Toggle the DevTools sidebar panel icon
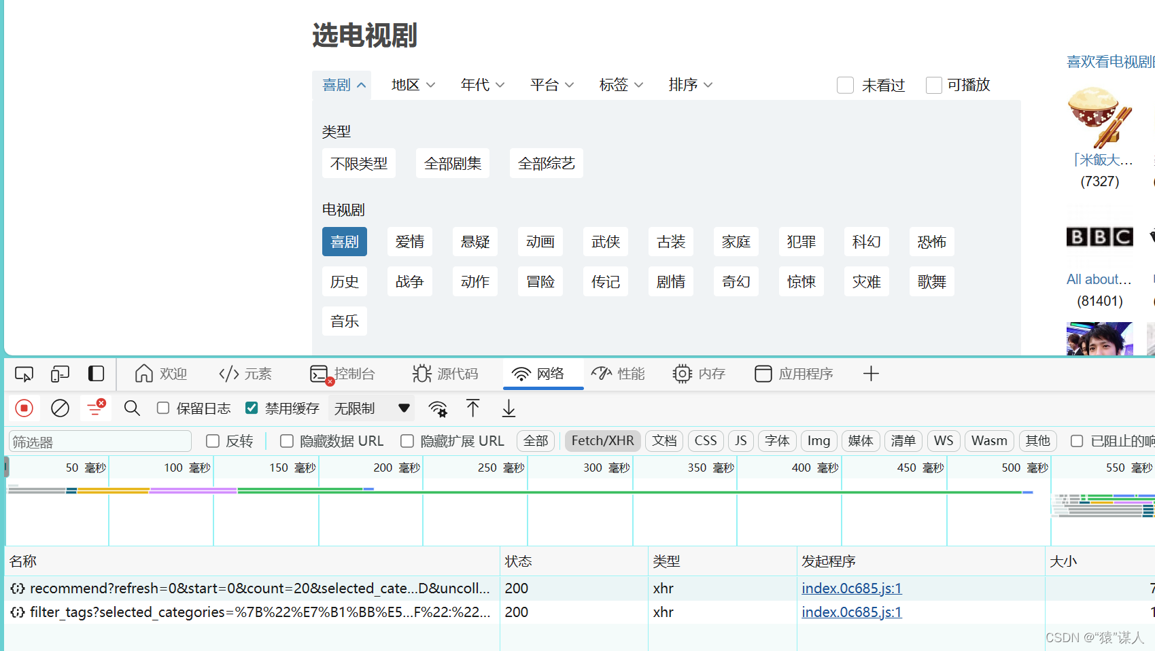 click(96, 374)
